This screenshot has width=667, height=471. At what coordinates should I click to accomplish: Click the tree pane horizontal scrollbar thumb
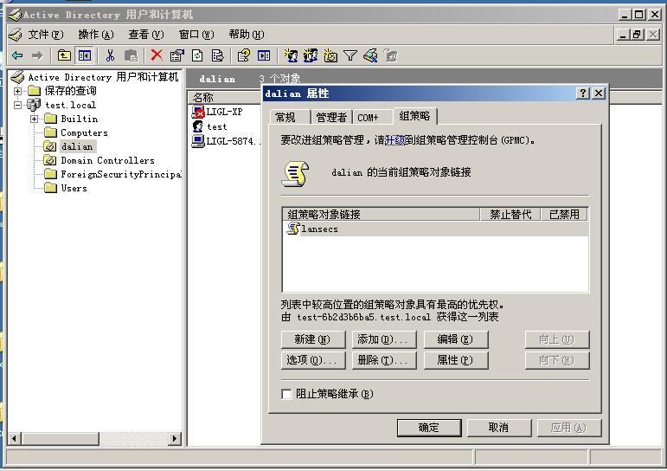(x=60, y=438)
